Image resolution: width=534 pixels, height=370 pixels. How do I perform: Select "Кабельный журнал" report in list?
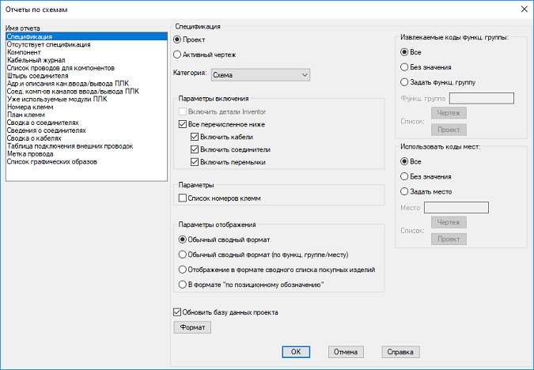36,60
